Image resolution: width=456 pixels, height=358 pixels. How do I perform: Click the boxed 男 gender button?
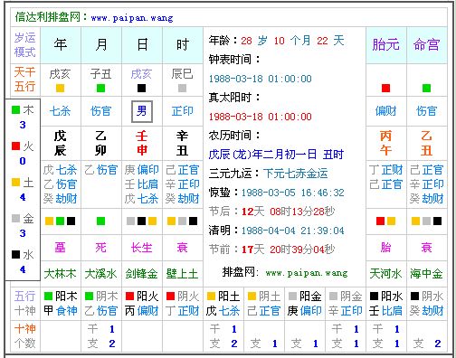point(142,111)
